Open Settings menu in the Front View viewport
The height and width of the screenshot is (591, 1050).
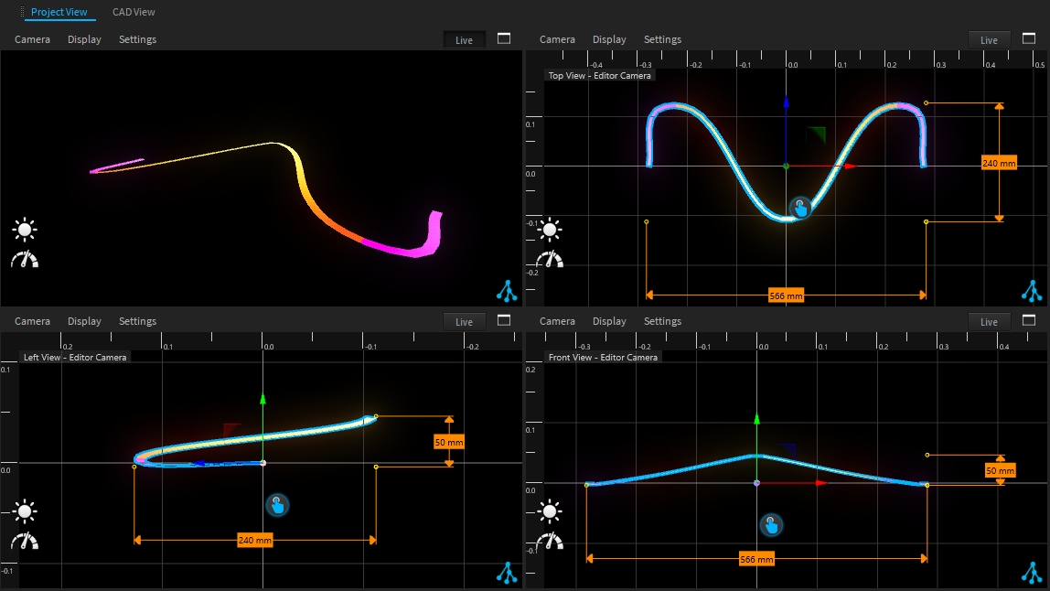coord(662,321)
